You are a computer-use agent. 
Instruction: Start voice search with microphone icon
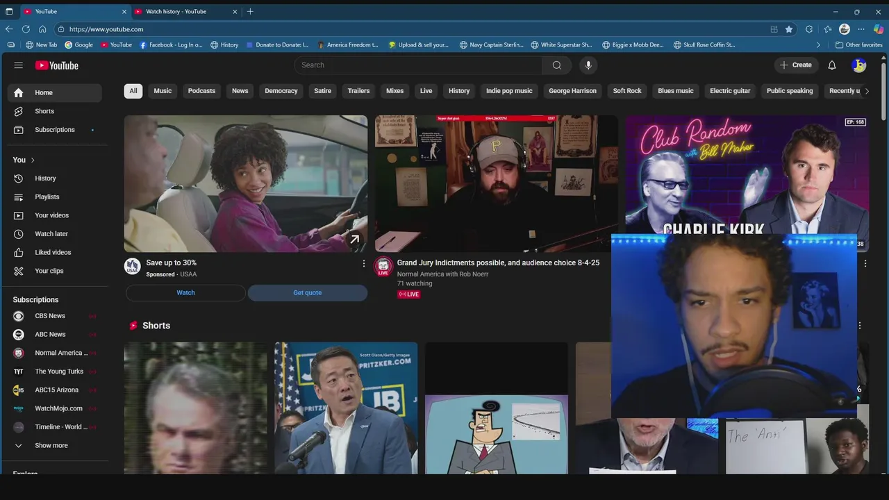588,65
